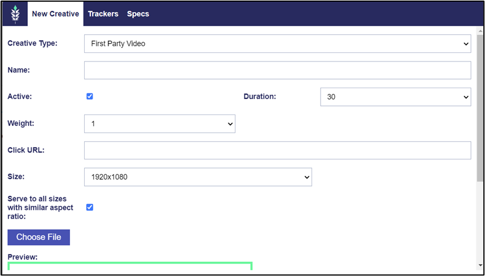The height and width of the screenshot is (276, 485).
Task: Click the wheat leaf logo icon
Action: click(15, 14)
